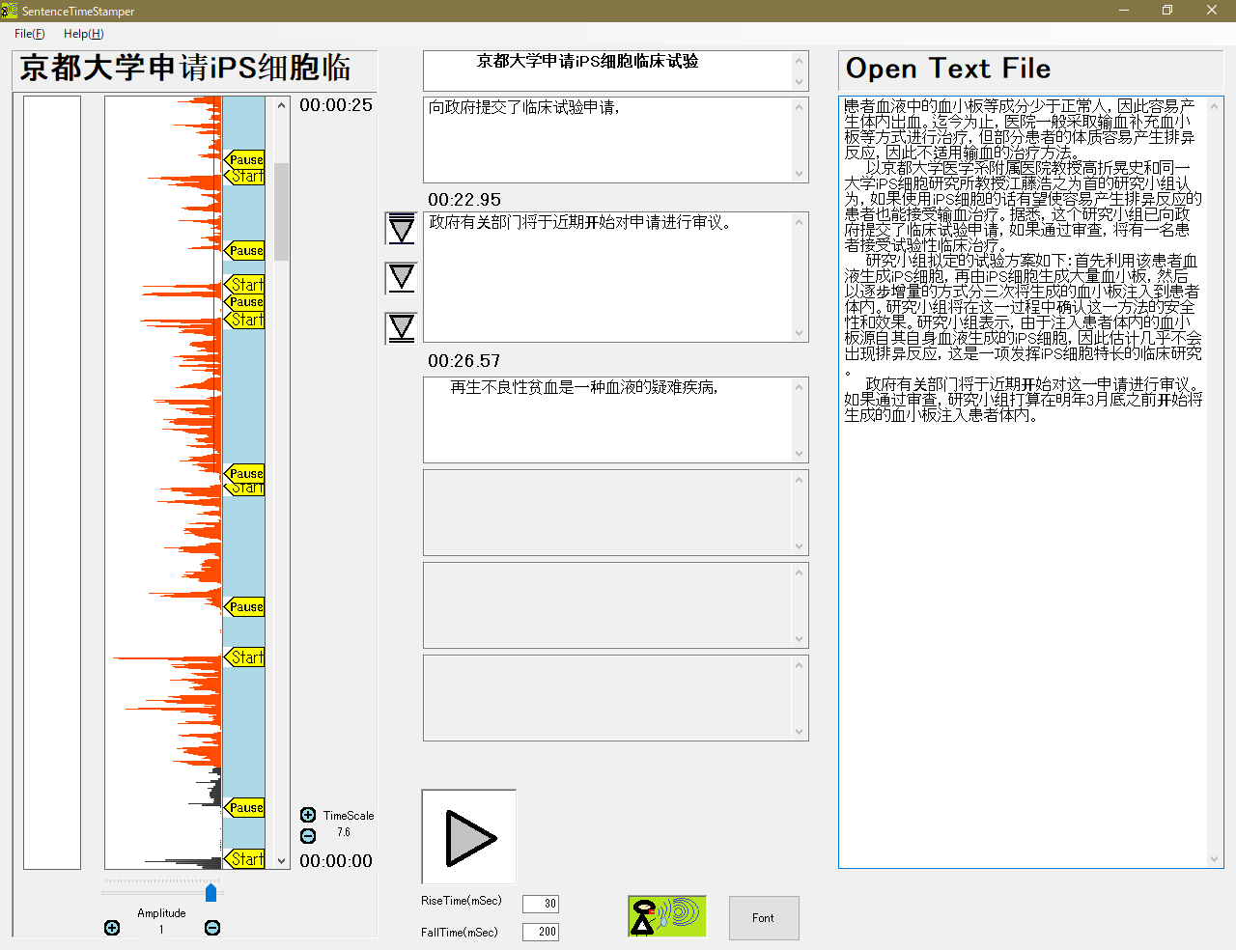Select the middle inverted triangle stamp icon
Screen dimensions: 1236x950
[401, 277]
